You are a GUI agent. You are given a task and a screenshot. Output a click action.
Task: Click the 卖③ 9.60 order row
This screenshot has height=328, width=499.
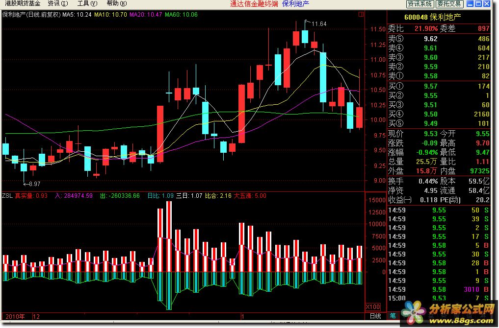[439, 57]
